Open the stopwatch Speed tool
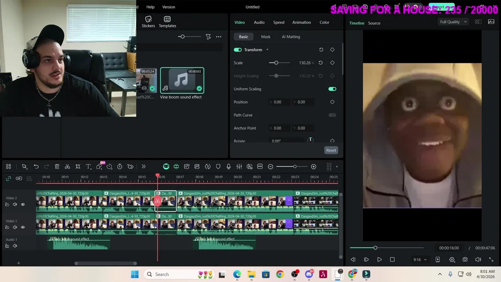Screen dimensions: 501x282 pos(120,166)
